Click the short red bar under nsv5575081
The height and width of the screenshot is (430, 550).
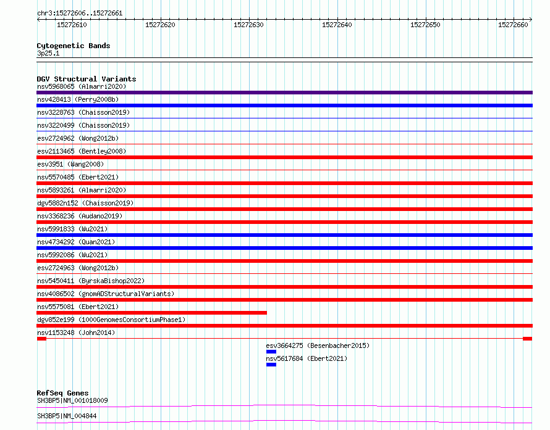151,313
